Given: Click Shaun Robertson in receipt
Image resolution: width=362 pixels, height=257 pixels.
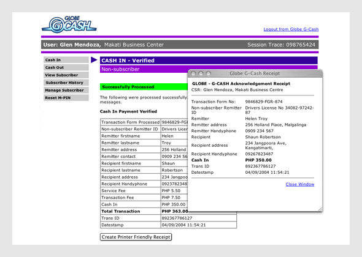Looking at the screenshot, I should click(x=263, y=137).
